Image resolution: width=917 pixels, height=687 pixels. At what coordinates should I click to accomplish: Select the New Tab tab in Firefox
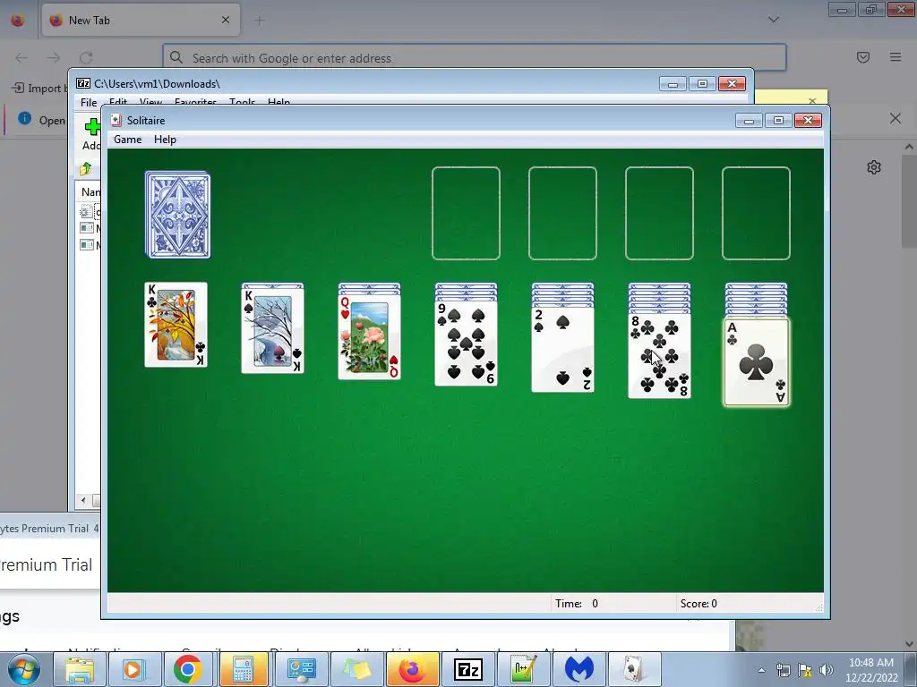tap(141, 21)
